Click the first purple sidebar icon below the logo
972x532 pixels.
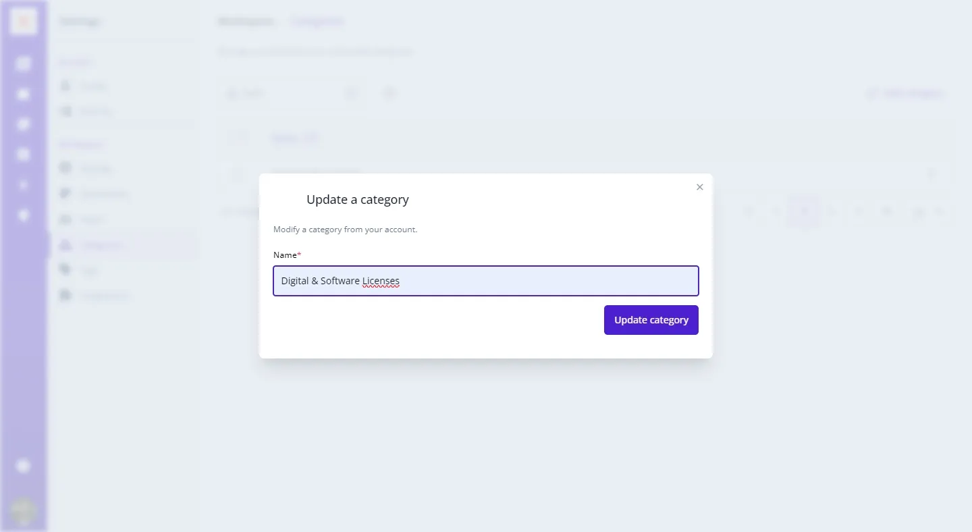pyautogui.click(x=24, y=64)
